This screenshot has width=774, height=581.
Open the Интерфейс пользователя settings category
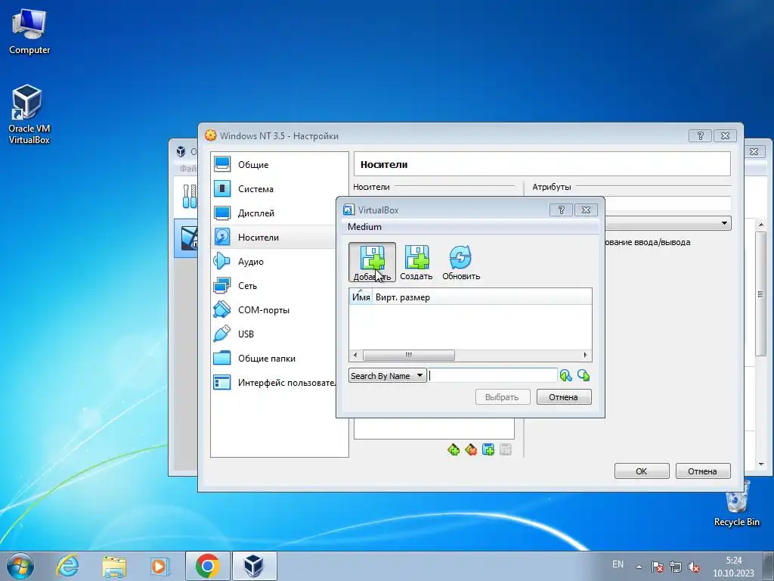[x=274, y=382]
